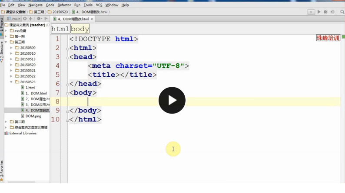Open the Run menu
Viewport: 345px width, 193px height.
coord(77,5)
